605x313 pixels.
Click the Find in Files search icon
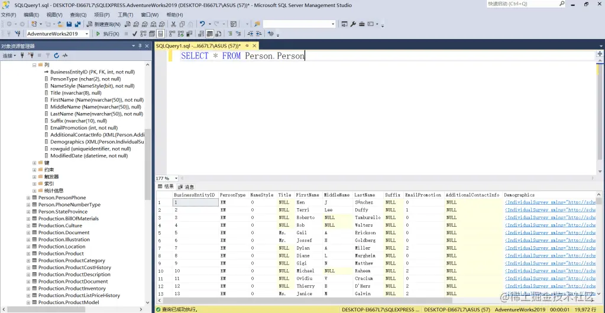pos(257,24)
